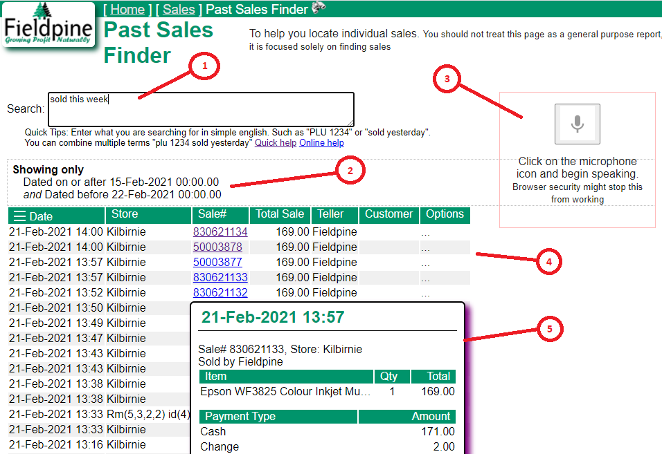The width and height of the screenshot is (662, 454).
Task: Open the Quick help link
Action: click(x=276, y=143)
